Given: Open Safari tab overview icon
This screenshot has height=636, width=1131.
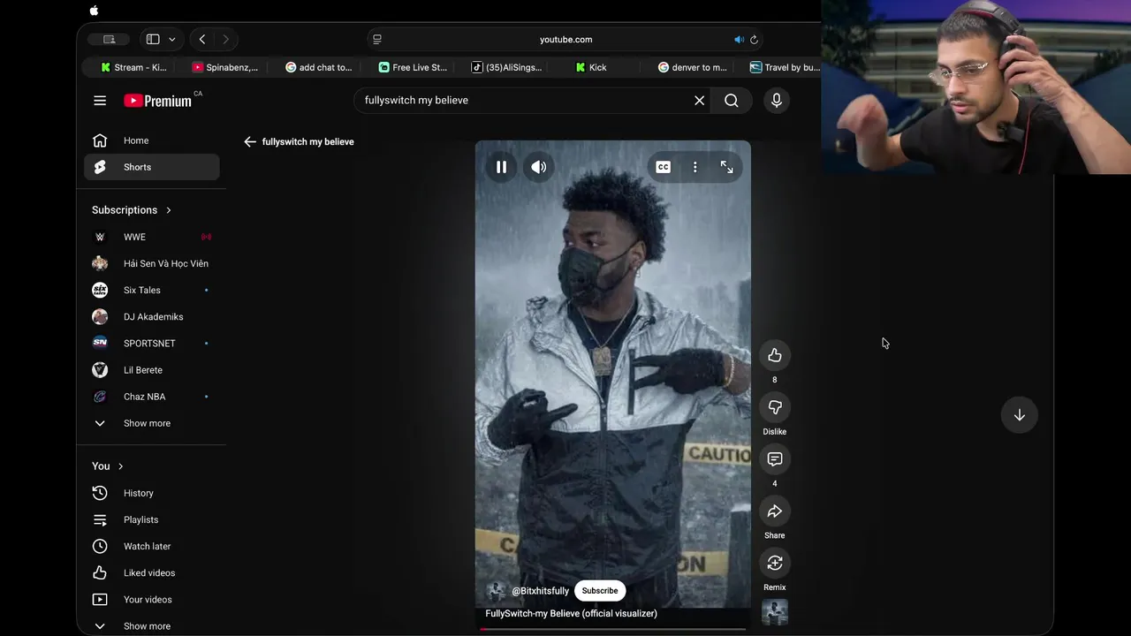Looking at the screenshot, I should pos(110,39).
